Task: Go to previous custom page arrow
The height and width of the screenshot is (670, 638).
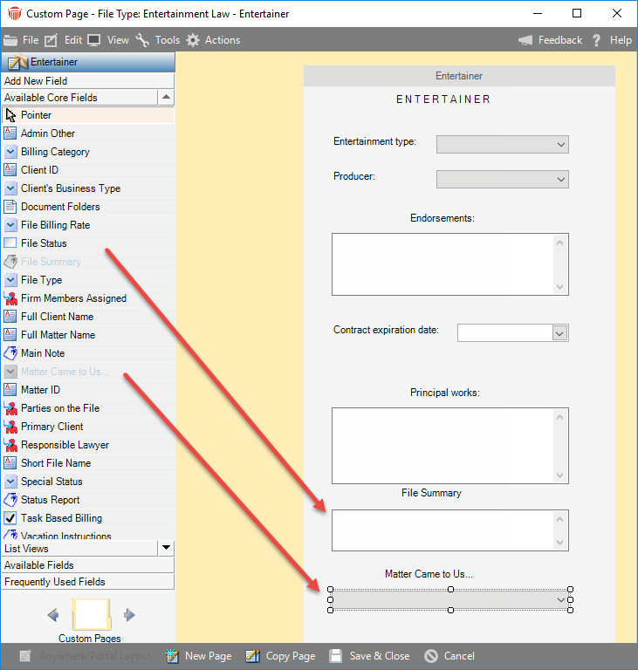Action: [x=53, y=615]
